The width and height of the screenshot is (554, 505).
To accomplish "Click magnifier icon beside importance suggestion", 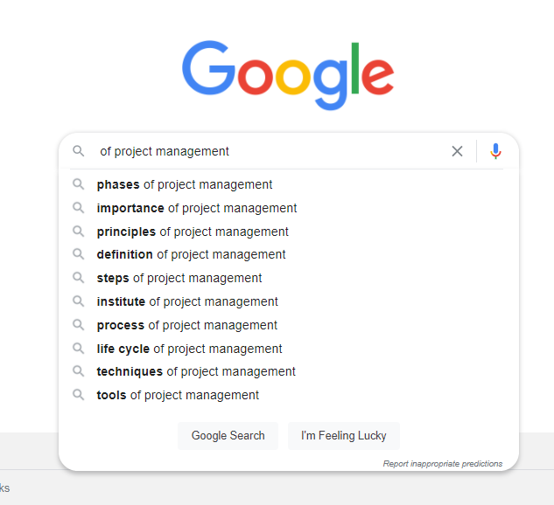I will point(79,208).
